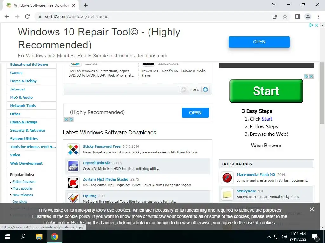The image size is (325, 243).
Task: Open the Video category
Action: pyautogui.click(x=15, y=155)
